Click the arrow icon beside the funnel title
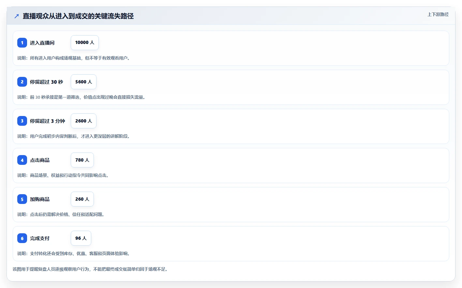The height and width of the screenshot is (288, 462). pos(17,16)
